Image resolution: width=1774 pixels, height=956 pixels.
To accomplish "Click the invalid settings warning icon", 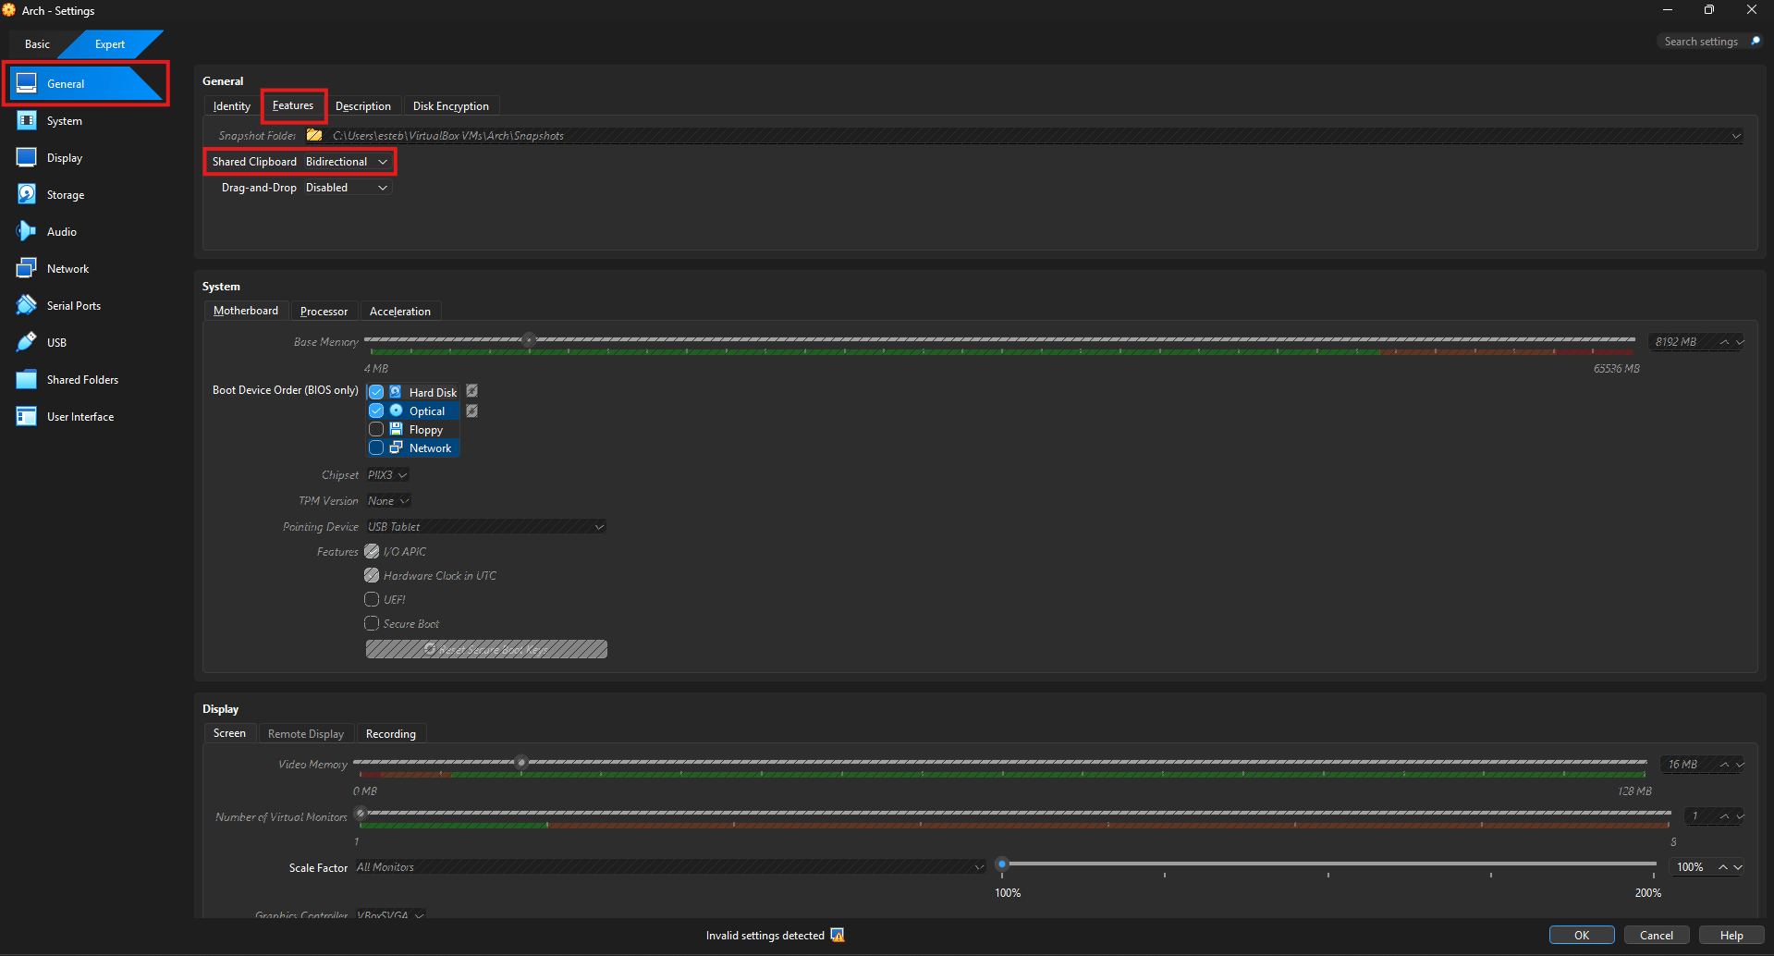I will tap(838, 936).
